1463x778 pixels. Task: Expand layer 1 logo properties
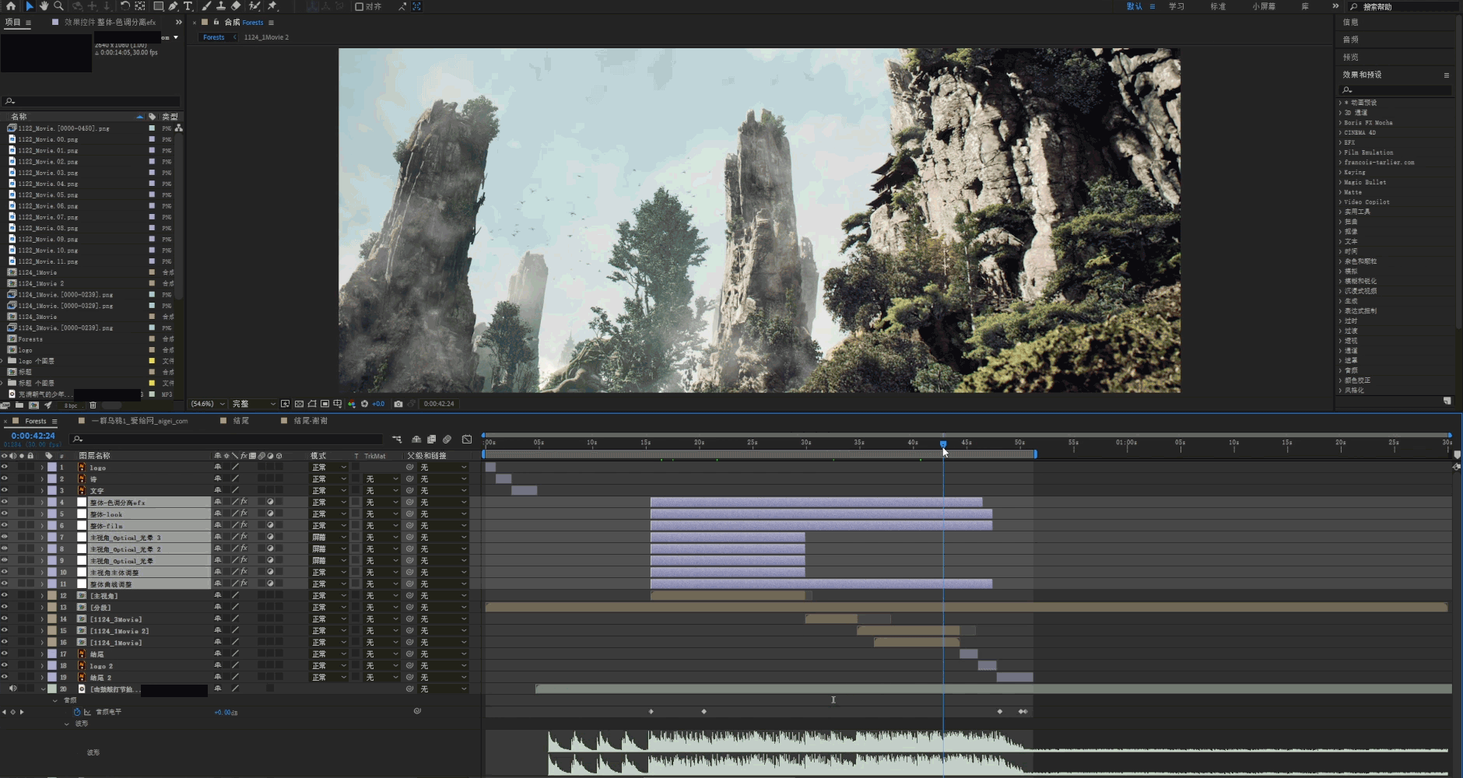coord(42,468)
